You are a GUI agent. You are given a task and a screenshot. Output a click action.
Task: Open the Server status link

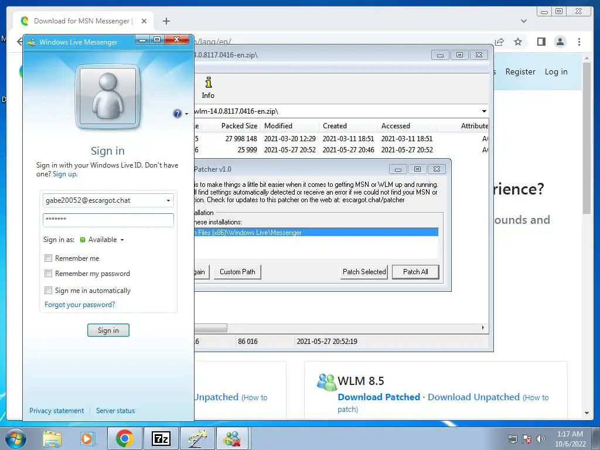[x=115, y=411]
